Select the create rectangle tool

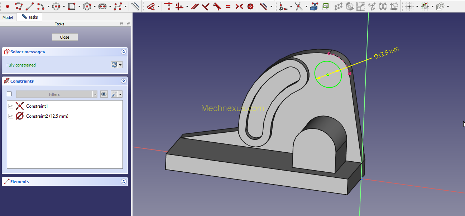click(x=72, y=6)
